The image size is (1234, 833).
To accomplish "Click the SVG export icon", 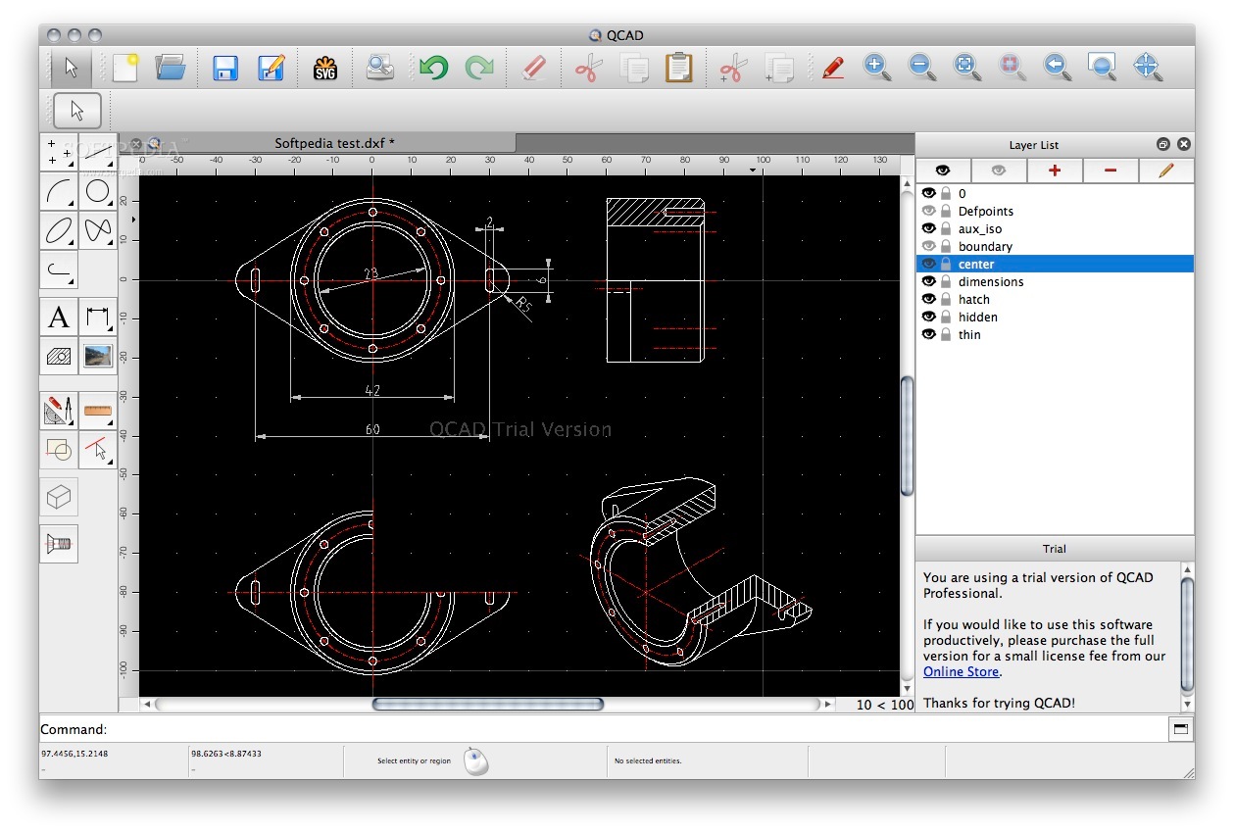I will point(325,68).
